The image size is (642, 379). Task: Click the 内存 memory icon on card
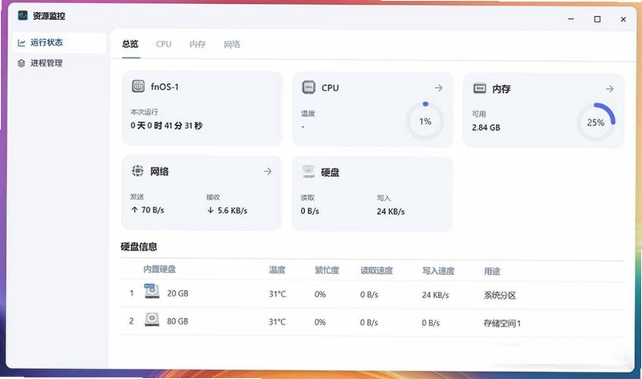point(479,88)
